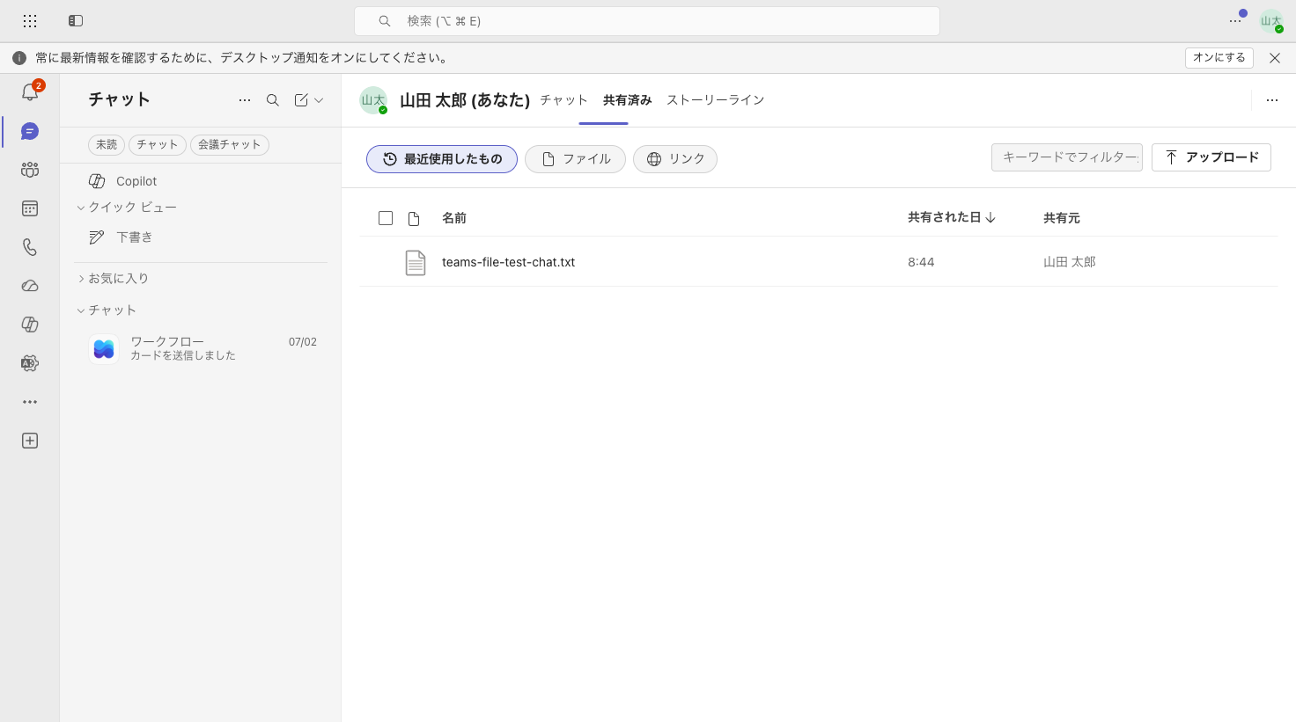
Task: Click the 山田 太郎 (あなた) header name
Action: pyautogui.click(x=465, y=100)
